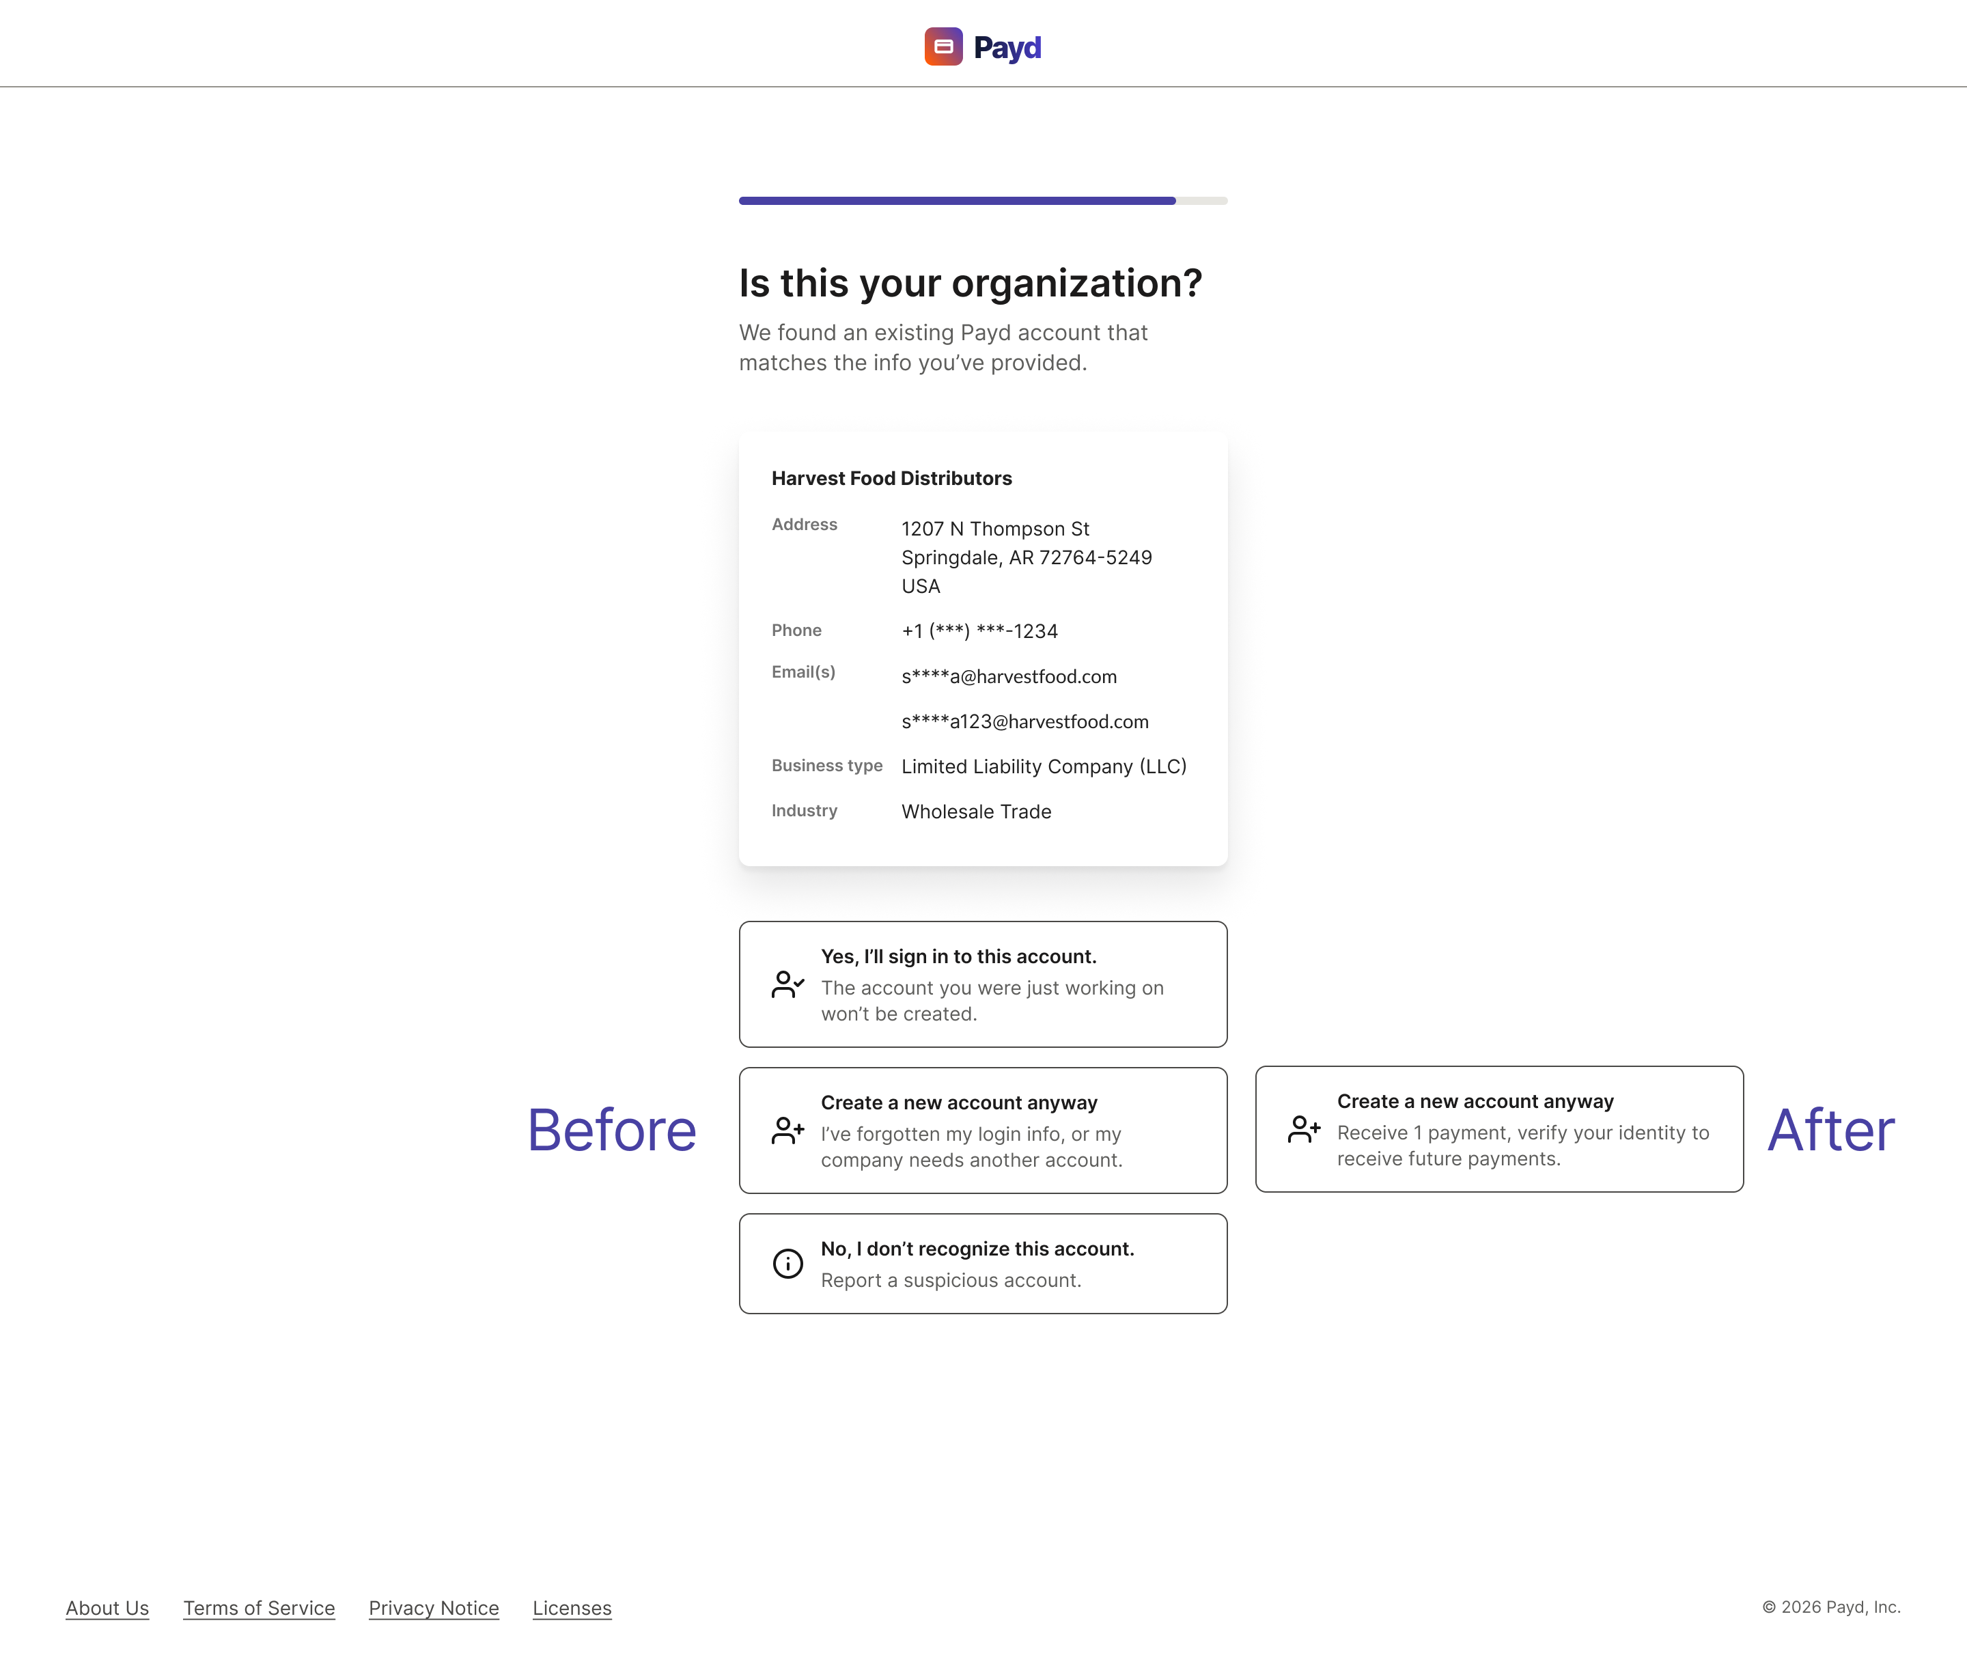Click the add-user icon in the Before card
This screenshot has width=1967, height=1664.
point(787,1130)
